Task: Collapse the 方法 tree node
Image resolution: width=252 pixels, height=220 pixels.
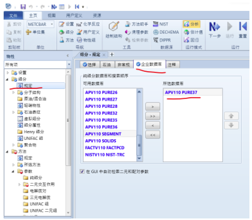Action: [x=7, y=151]
